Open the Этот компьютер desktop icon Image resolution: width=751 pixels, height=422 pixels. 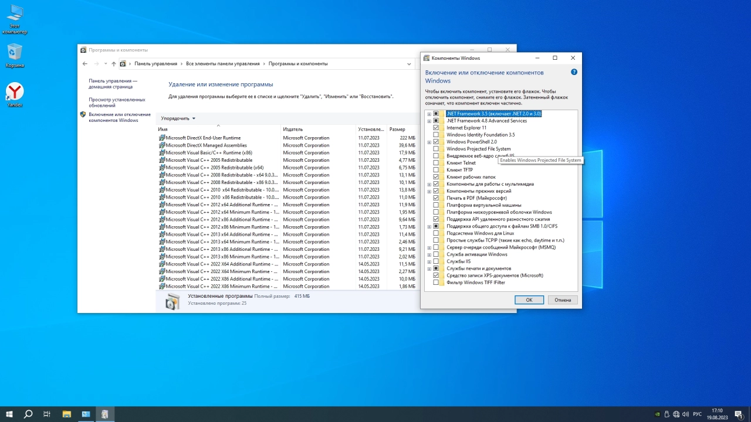pyautogui.click(x=15, y=19)
